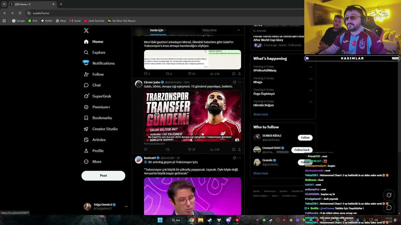Viewport: 401px width, 225px height.
Task: Open Bookmarks in the sidebar
Action: [98, 118]
